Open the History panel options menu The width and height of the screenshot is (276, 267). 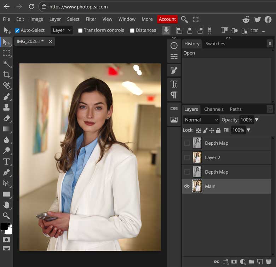pos(270,43)
